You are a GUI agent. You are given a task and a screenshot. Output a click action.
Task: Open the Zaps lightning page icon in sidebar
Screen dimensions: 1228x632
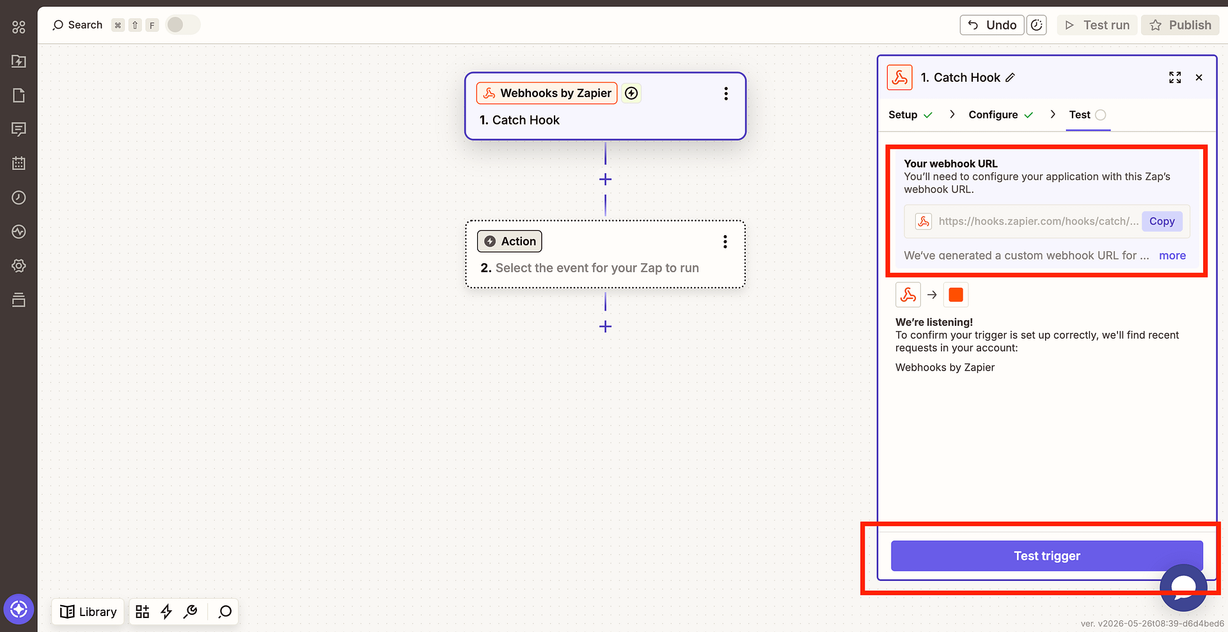pos(19,61)
